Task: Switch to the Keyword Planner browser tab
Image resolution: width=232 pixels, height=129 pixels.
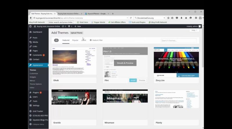Action: coord(97,14)
